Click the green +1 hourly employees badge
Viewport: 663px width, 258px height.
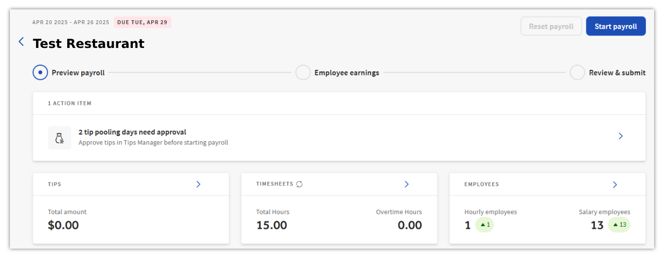pyautogui.click(x=485, y=225)
